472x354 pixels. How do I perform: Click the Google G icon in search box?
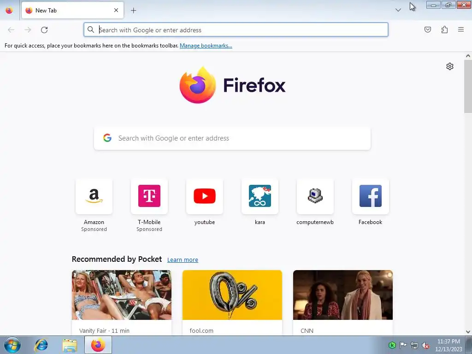point(107,138)
